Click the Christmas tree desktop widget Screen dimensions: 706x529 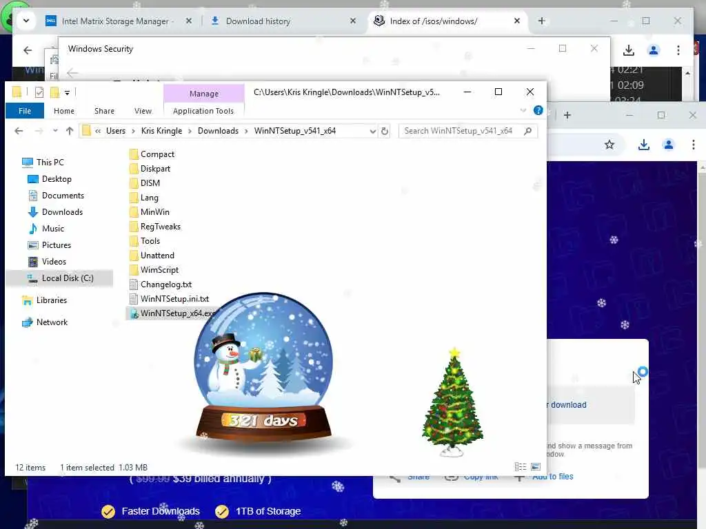pyautogui.click(x=452, y=402)
